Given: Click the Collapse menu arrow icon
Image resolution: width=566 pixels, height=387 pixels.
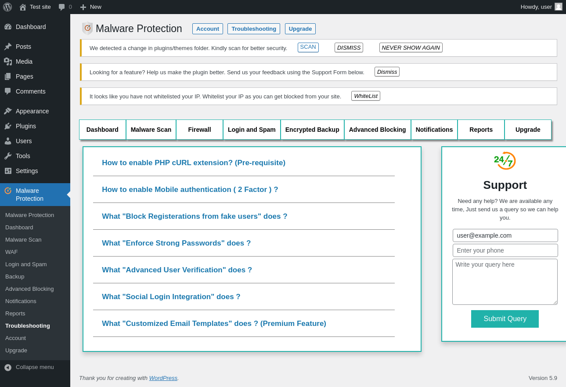Looking at the screenshot, I should [8, 367].
